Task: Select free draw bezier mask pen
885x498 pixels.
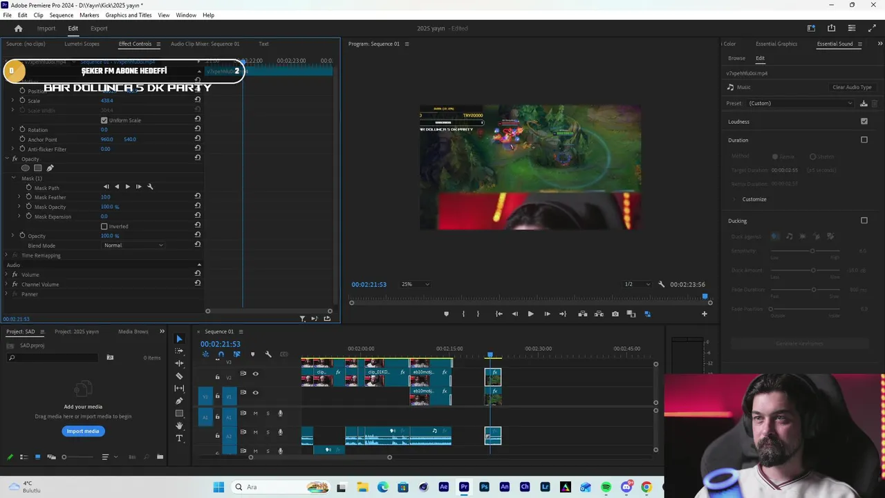Action: click(50, 168)
